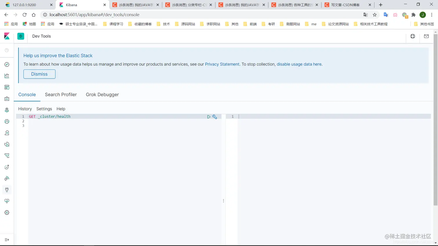This screenshot has width=438, height=246.
Task: Open the Chrome profile J avatar
Action: coord(423,15)
